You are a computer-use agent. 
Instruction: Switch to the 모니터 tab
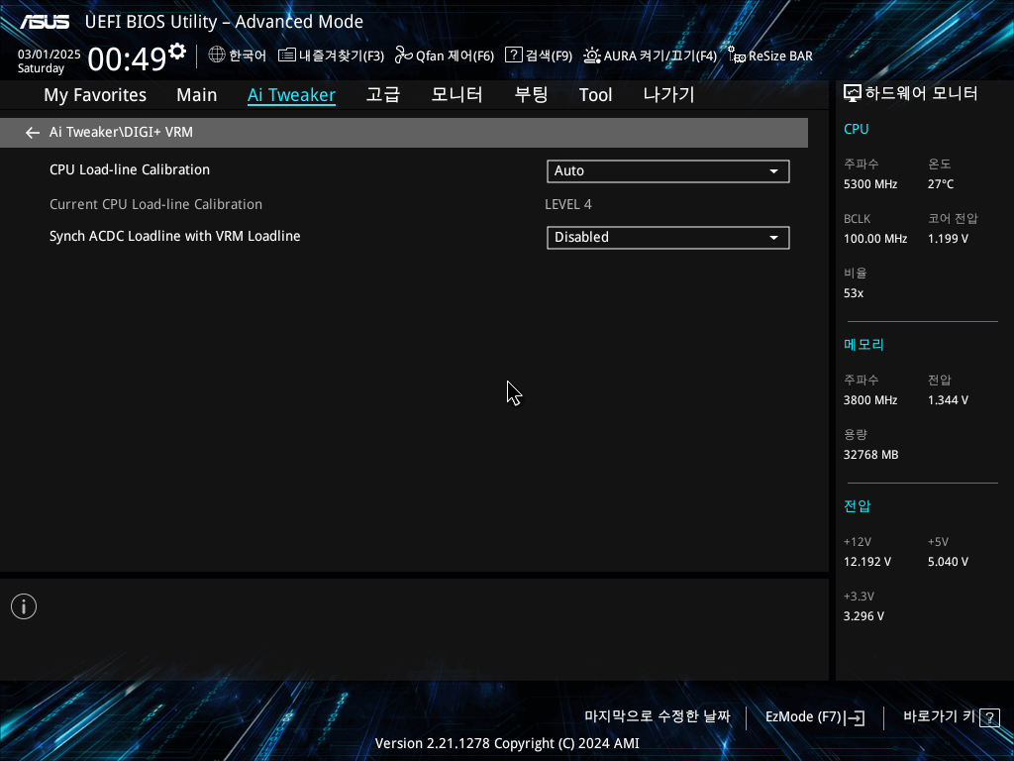click(456, 95)
